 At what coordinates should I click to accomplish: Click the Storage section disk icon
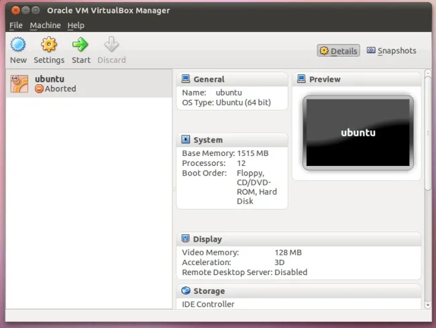pos(186,291)
